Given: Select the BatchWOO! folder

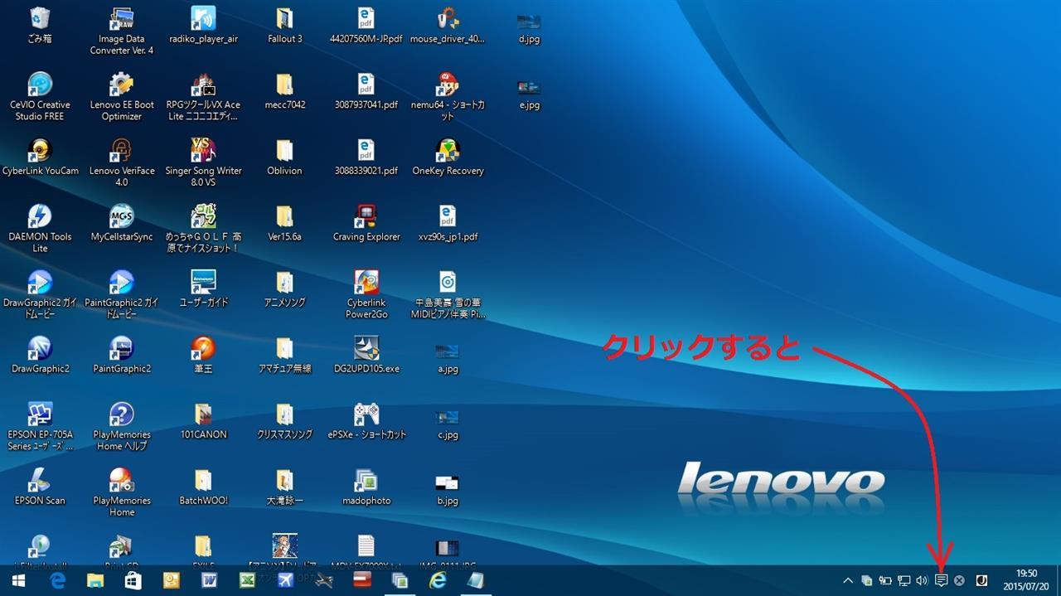Looking at the screenshot, I should point(203,487).
